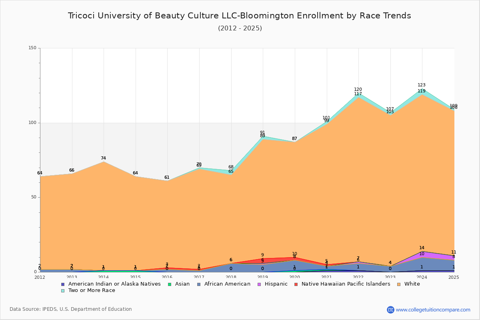Click the (2012 - 2025) subtitle
The width and height of the screenshot is (480, 320).
point(240,28)
